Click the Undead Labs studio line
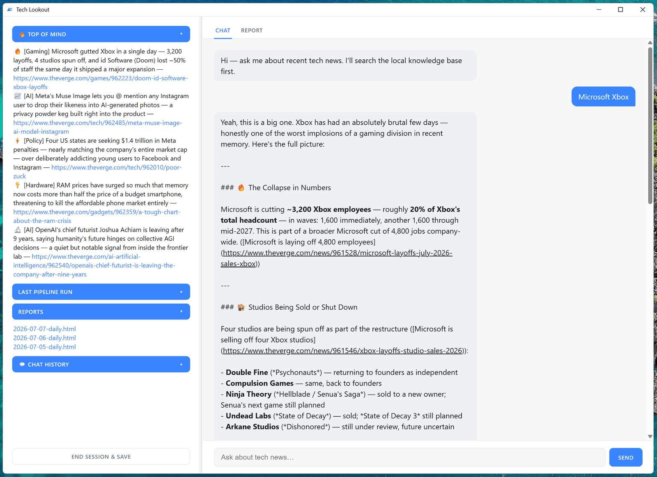This screenshot has height=477, width=657. (341, 416)
